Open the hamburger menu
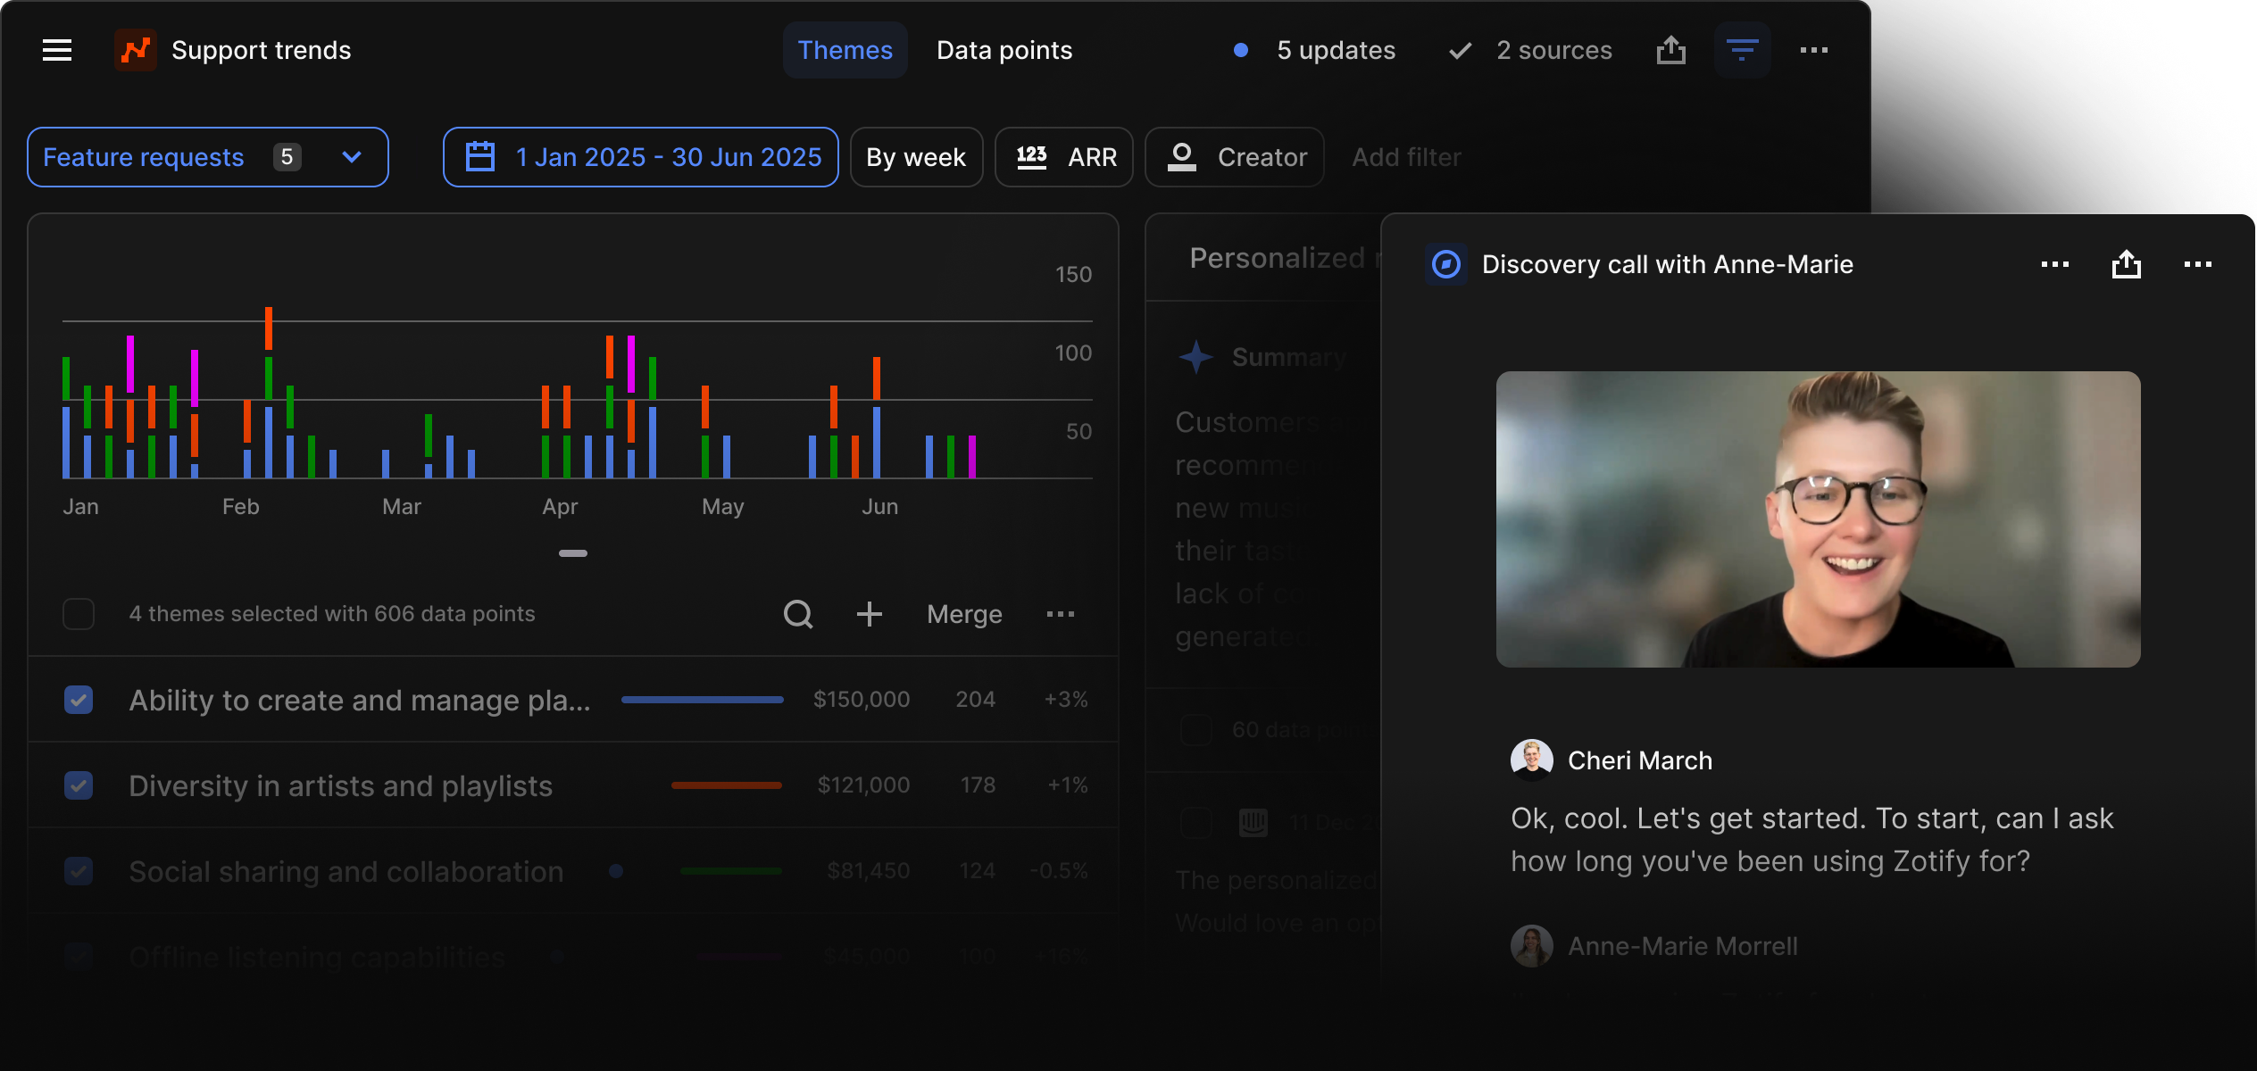 [57, 50]
